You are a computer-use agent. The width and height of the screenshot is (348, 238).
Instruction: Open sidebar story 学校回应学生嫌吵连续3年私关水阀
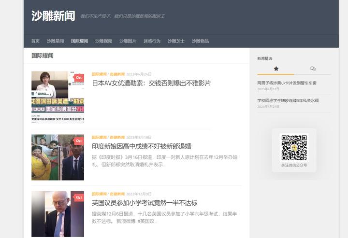pyautogui.click(x=288, y=100)
